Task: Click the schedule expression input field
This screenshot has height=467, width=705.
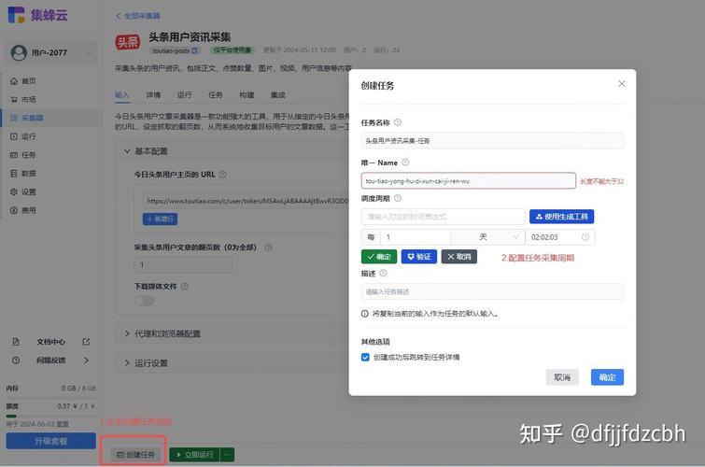Action: pyautogui.click(x=443, y=217)
